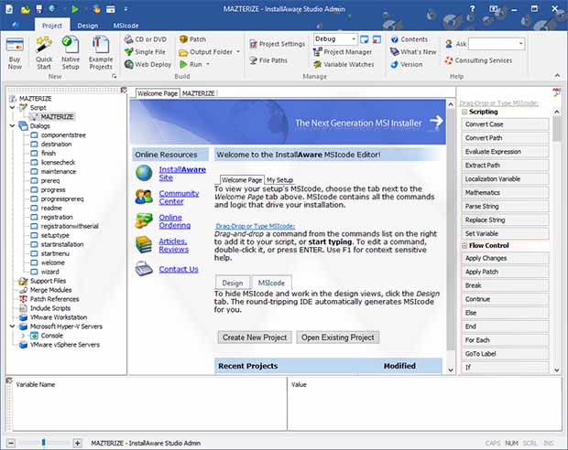Screen dimensions: 568x450
Task: Zoom out with the minus button
Action: click(x=11, y=443)
